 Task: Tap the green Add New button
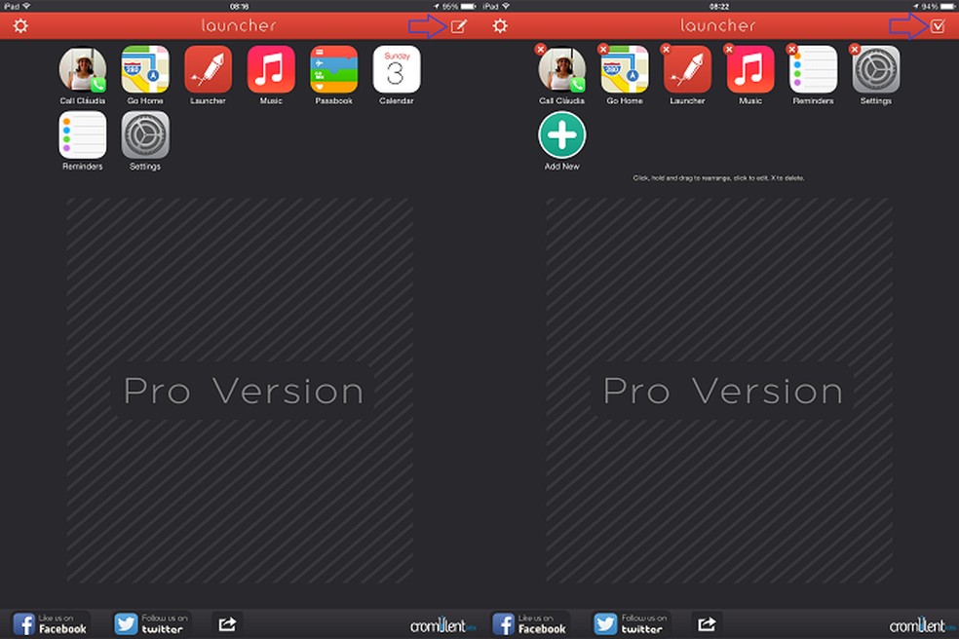tap(561, 136)
